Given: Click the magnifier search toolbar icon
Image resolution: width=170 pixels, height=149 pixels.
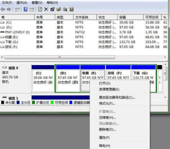Looking at the screenshot, I should [x=65, y=9].
